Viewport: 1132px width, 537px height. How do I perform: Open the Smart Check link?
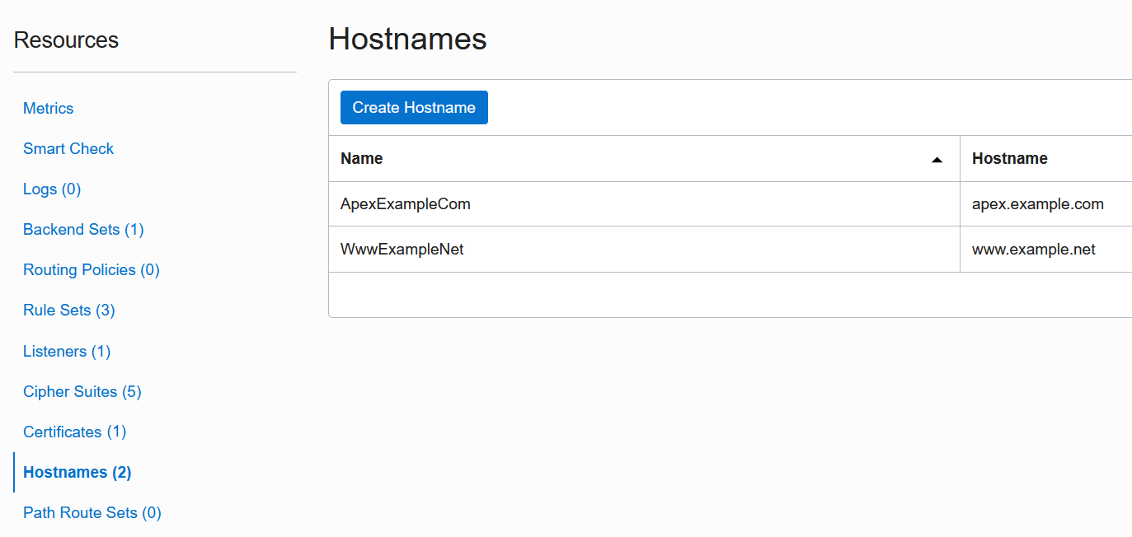tap(68, 149)
